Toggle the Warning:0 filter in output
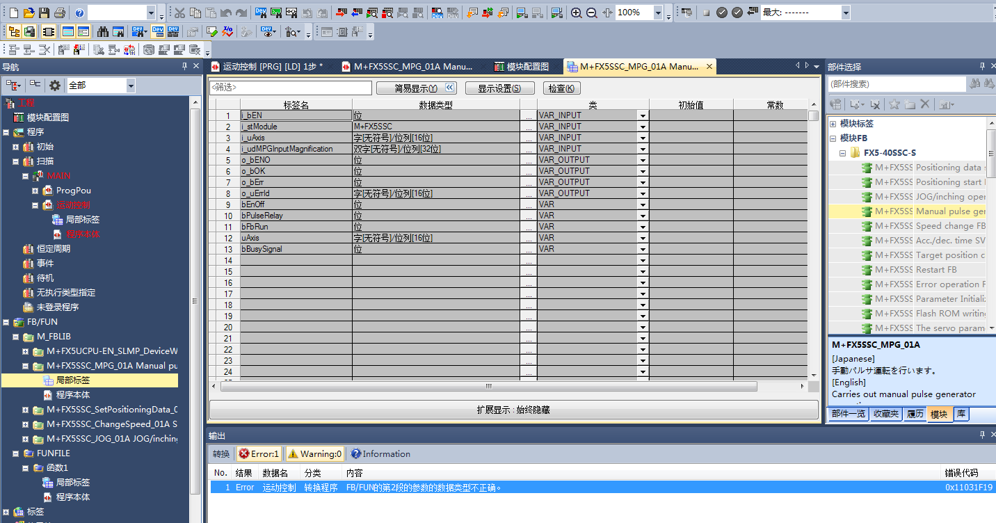Screen dimensions: 996x523 (314, 453)
